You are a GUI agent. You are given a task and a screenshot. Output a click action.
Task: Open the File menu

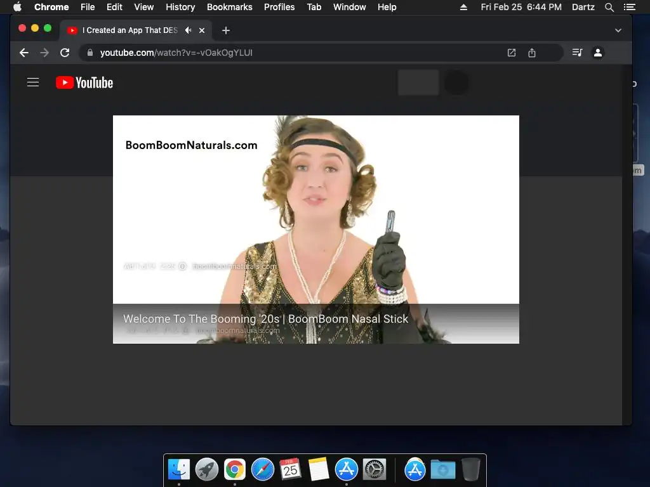click(x=88, y=7)
